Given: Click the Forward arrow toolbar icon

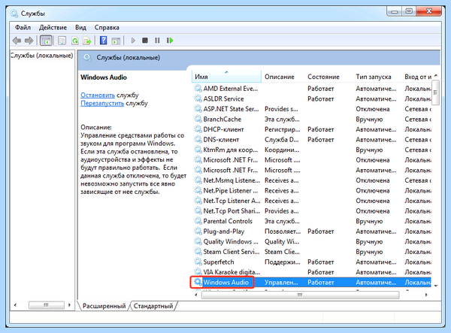Looking at the screenshot, I should [29, 41].
